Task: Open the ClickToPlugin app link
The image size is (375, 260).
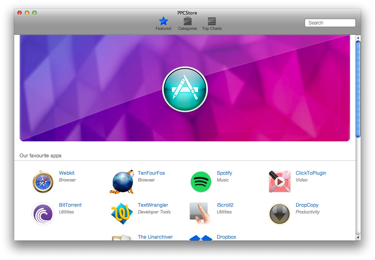Action: click(x=311, y=173)
